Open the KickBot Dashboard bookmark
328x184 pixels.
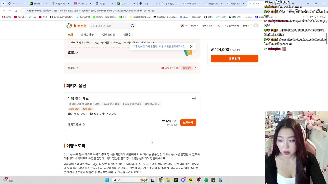click(x=140, y=17)
